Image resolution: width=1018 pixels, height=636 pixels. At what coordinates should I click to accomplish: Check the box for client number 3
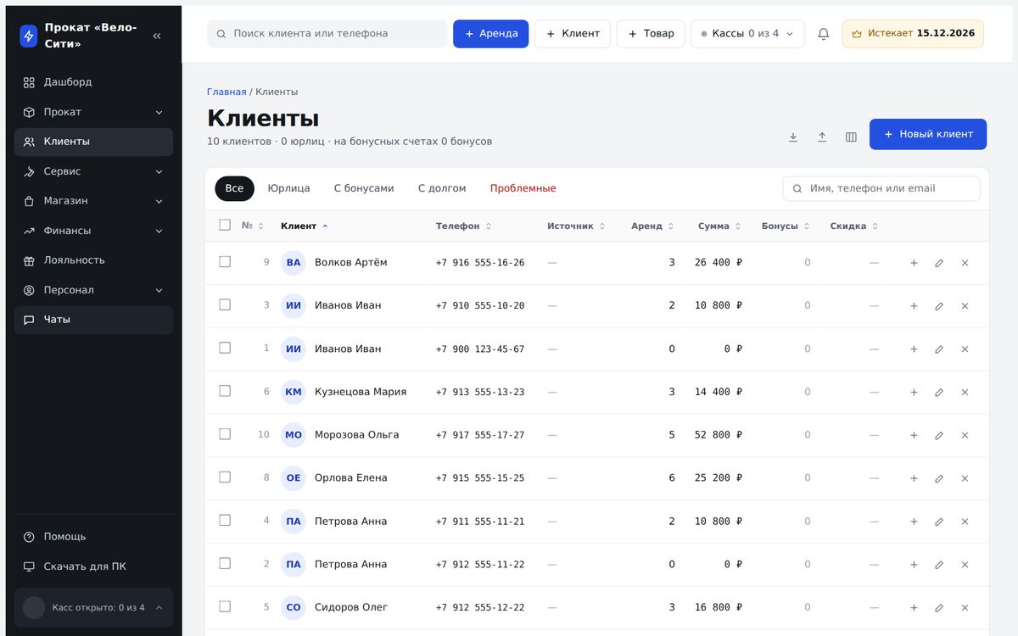point(225,304)
